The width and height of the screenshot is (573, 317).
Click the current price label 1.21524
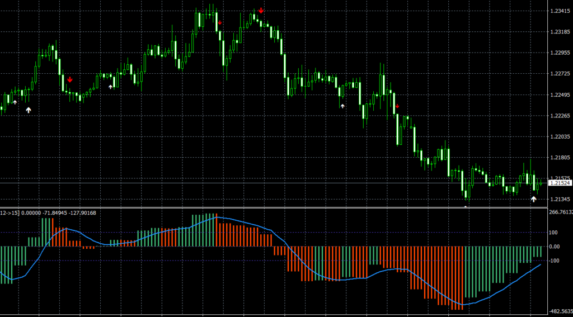561,183
